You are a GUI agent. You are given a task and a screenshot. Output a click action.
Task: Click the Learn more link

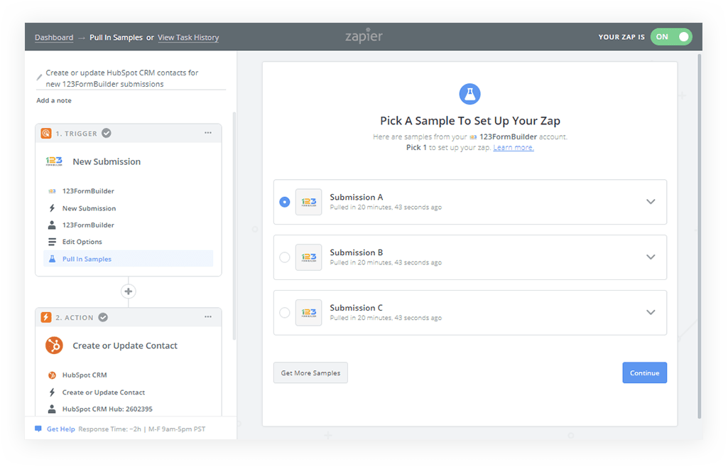point(514,147)
